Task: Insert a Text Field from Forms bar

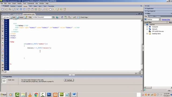Action: pyautogui.click(x=7, y=9)
